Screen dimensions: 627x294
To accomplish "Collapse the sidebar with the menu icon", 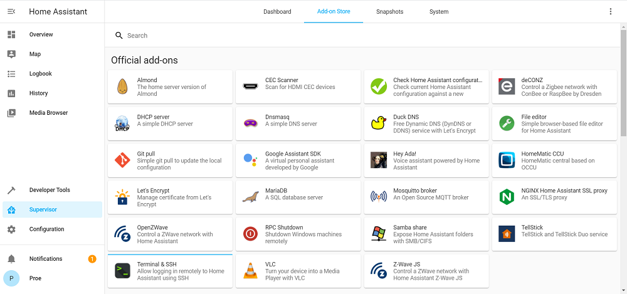I will coord(11,12).
